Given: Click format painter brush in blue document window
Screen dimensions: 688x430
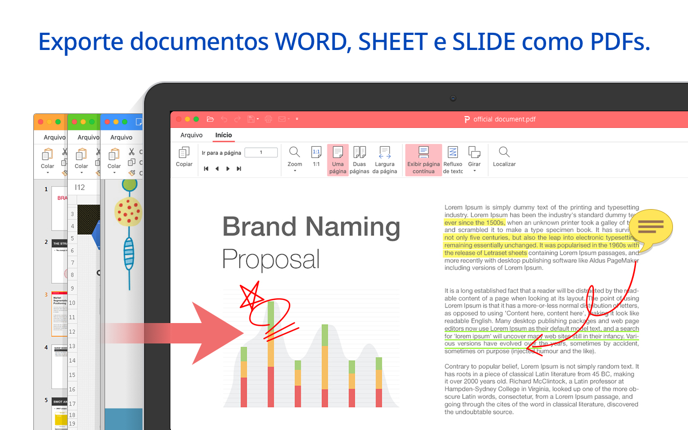Looking at the screenshot, I should click(x=131, y=173).
